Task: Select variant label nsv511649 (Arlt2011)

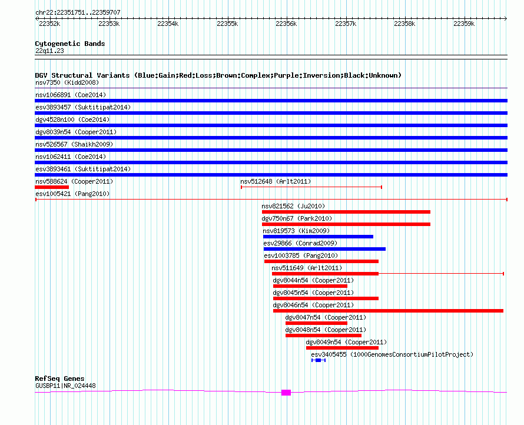Action: click(307, 268)
